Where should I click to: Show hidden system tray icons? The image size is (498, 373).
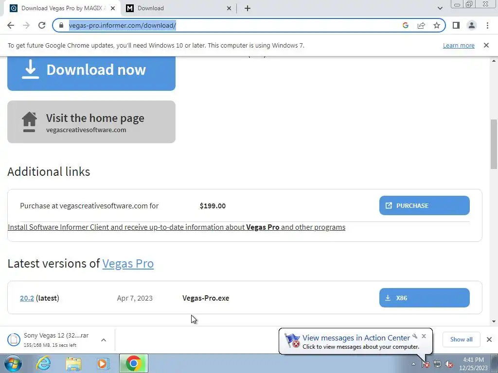(x=413, y=364)
